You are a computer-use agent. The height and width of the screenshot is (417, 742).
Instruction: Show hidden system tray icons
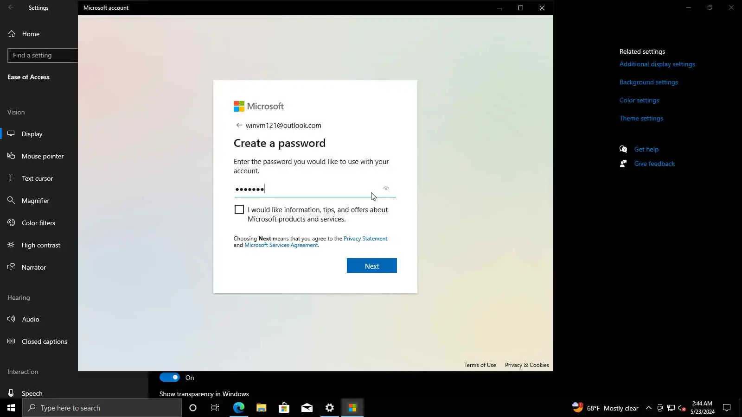coord(649,408)
